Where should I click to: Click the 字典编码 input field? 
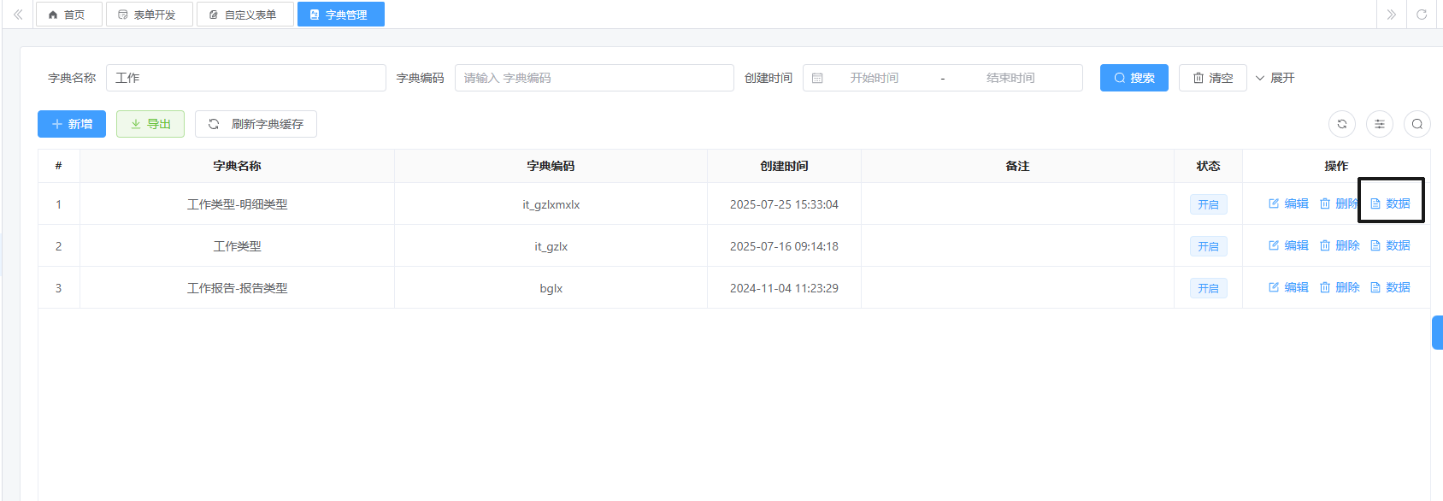click(593, 78)
